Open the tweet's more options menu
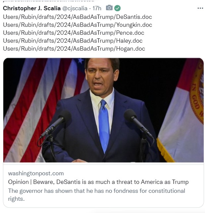The image size is (205, 213). [x=200, y=8]
